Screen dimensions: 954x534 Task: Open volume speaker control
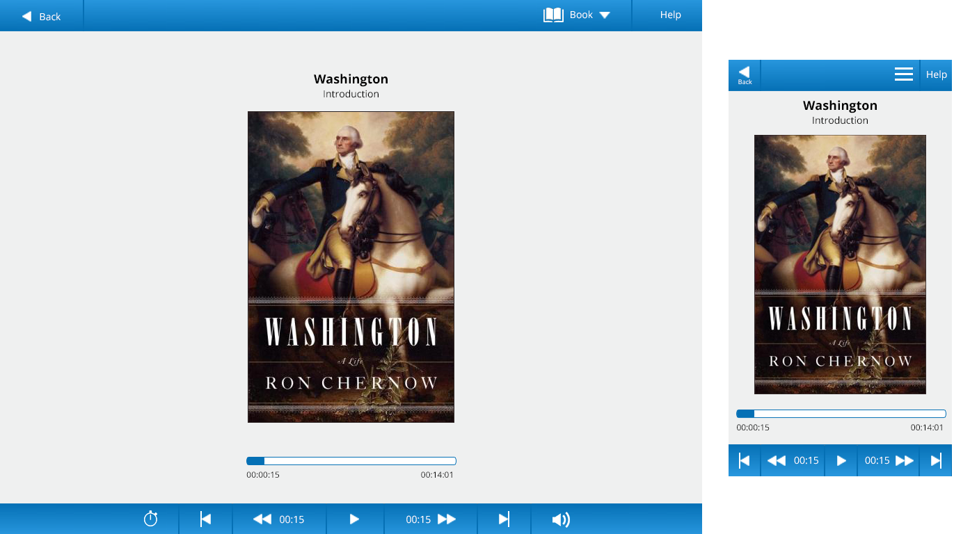[561, 519]
